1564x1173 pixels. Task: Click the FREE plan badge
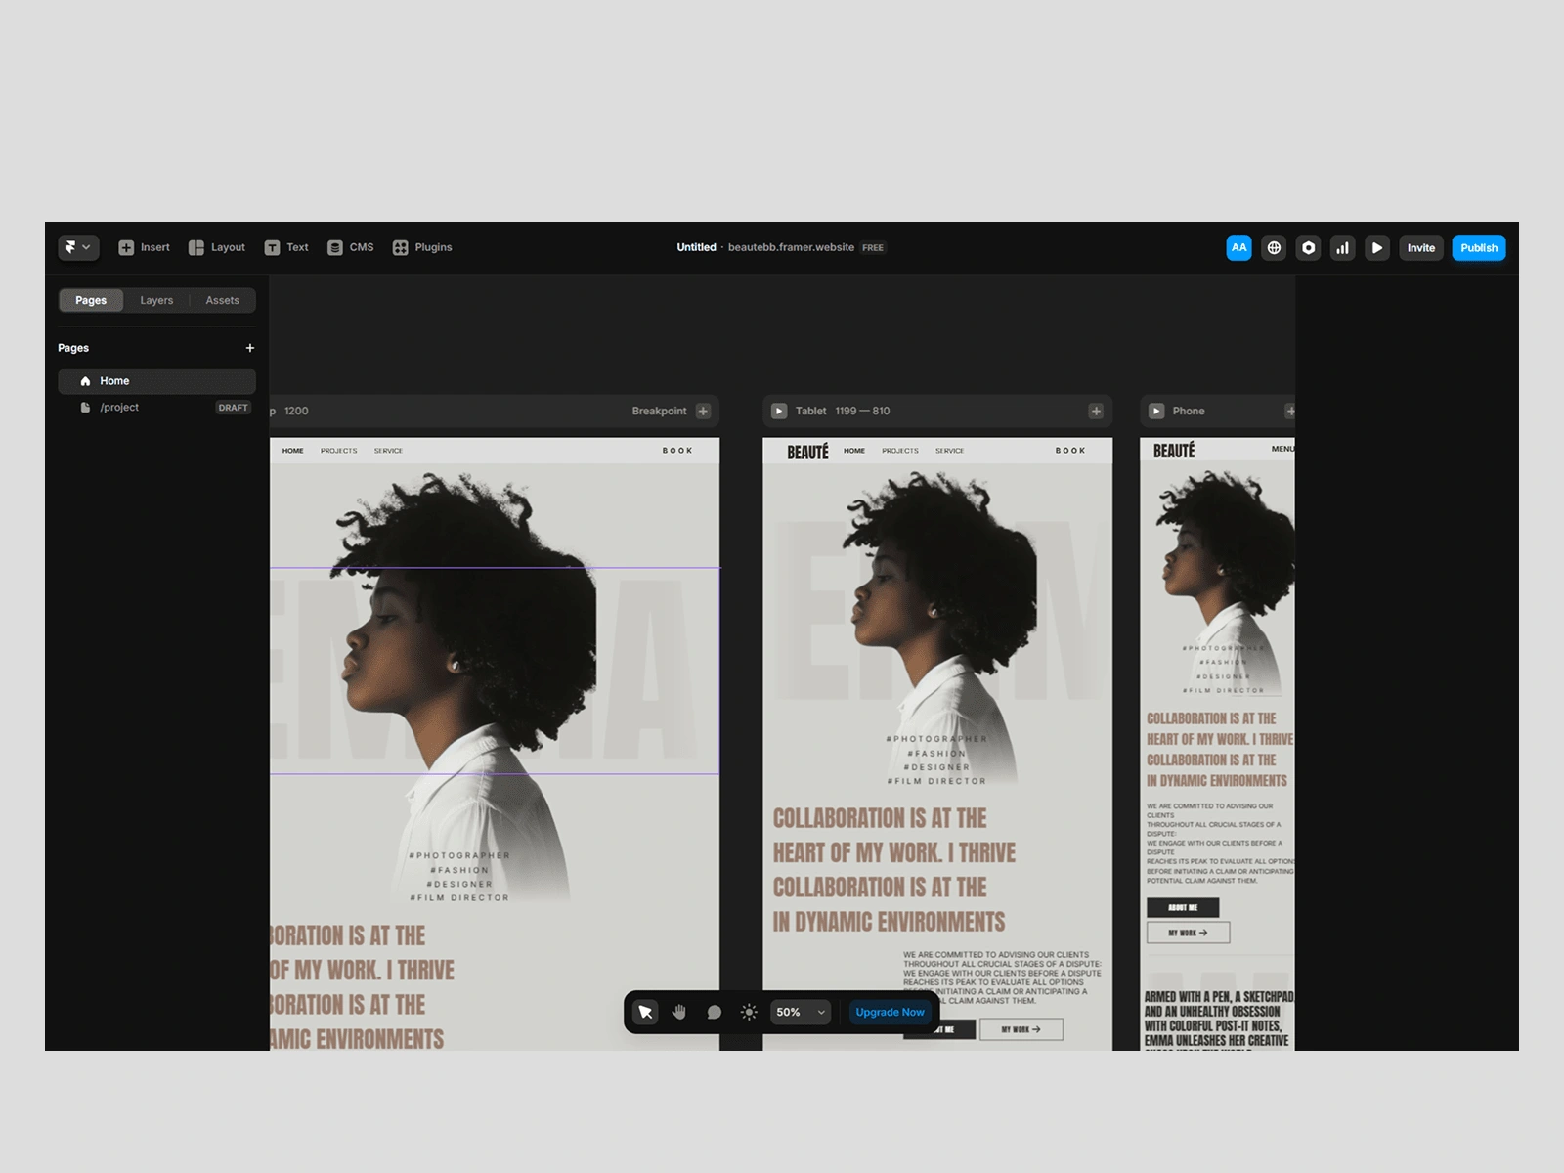(873, 248)
